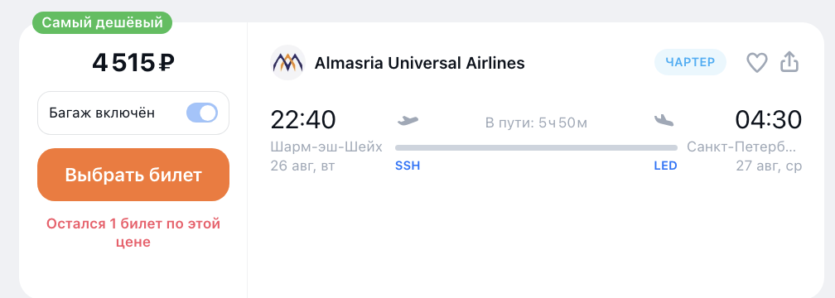Click the 'В пути: 5ч 50м' duration text
The height and width of the screenshot is (298, 835).
click(536, 123)
